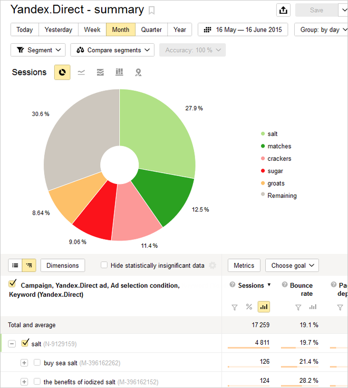Select the bar chart view icon
Image resolution: width=348 pixels, height=388 pixels.
coord(119,72)
